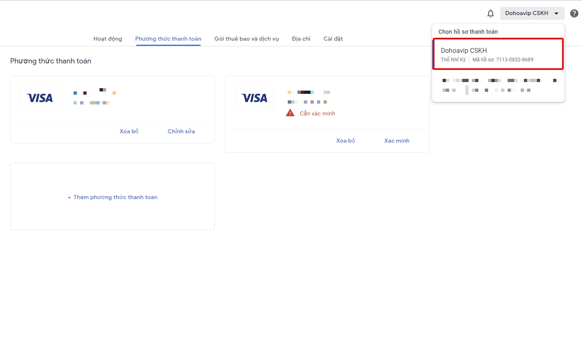Click Chỉnh sửa on the first Visa card
Image resolution: width=582 pixels, height=347 pixels.
(x=181, y=131)
